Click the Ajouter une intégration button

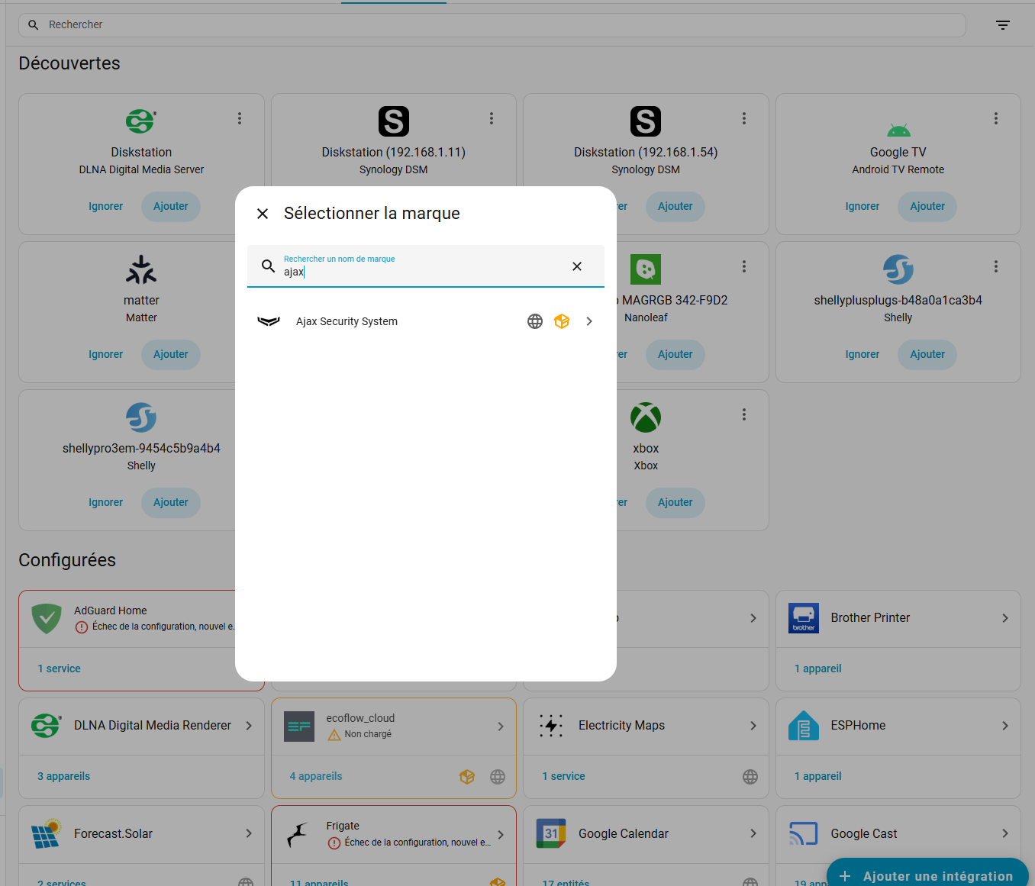click(927, 875)
